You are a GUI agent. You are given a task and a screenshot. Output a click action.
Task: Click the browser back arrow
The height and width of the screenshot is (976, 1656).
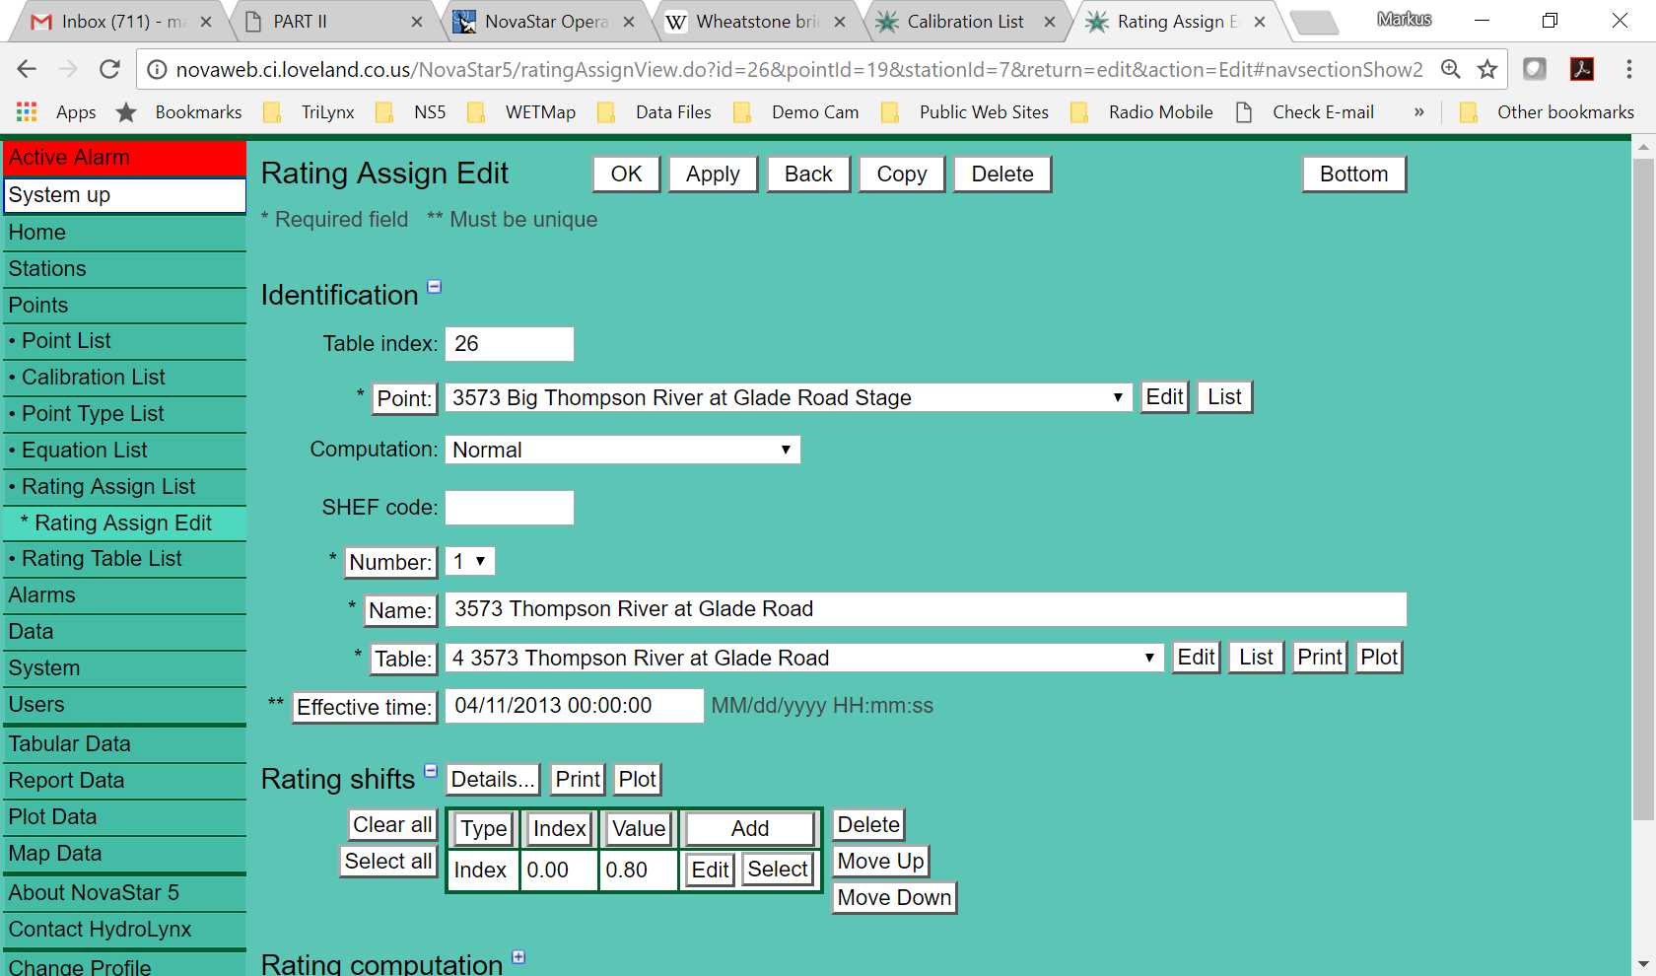pos(27,69)
